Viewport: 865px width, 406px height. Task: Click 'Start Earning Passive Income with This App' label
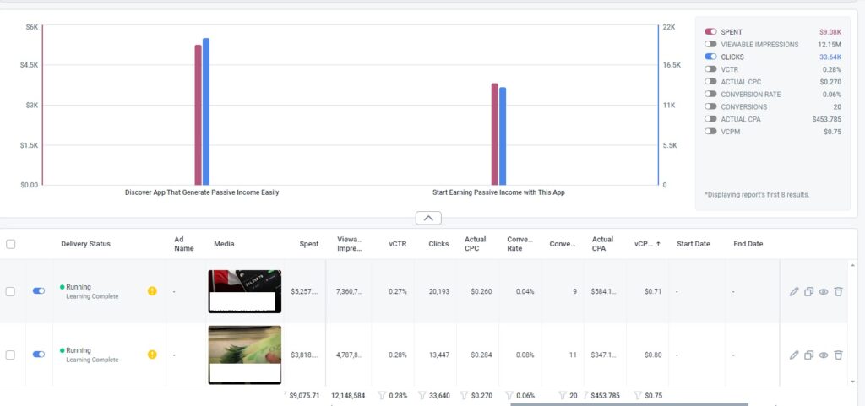(498, 192)
